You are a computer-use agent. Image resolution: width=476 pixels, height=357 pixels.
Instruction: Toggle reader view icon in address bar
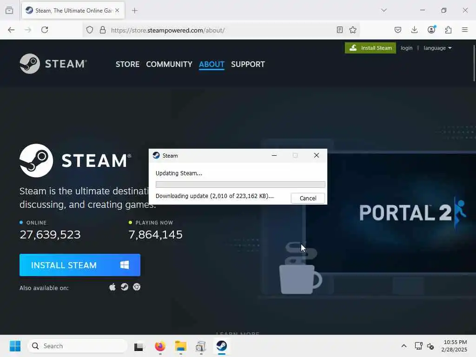click(x=340, y=30)
